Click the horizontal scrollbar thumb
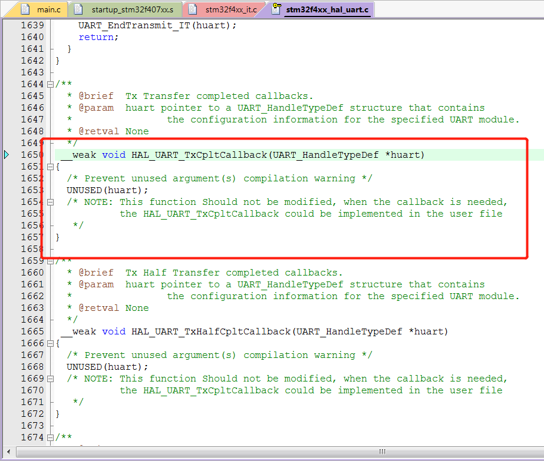The image size is (544, 461). 382,452
